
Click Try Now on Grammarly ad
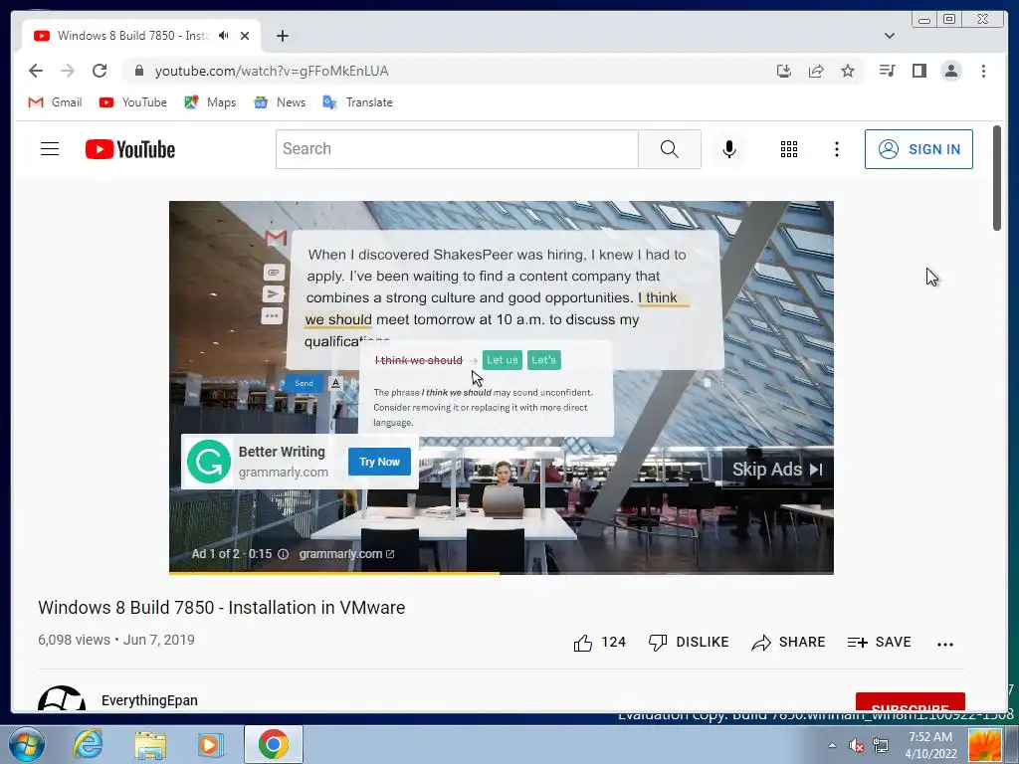click(379, 462)
